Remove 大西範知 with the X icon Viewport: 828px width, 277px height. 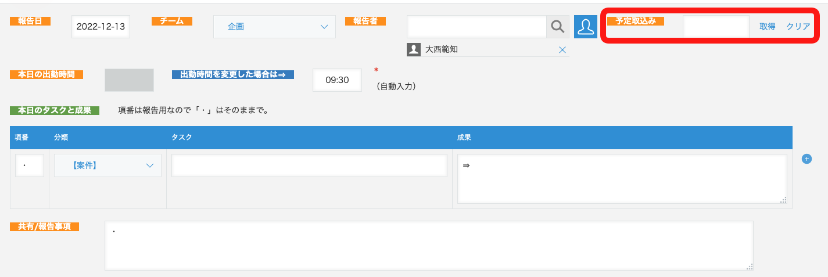pos(562,50)
